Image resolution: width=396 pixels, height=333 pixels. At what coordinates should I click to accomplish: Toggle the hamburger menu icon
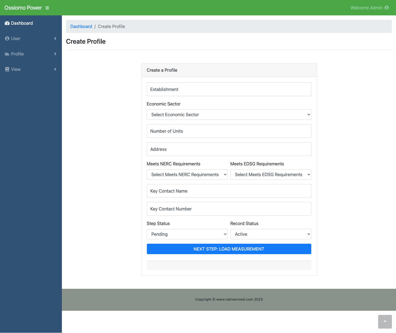point(47,8)
